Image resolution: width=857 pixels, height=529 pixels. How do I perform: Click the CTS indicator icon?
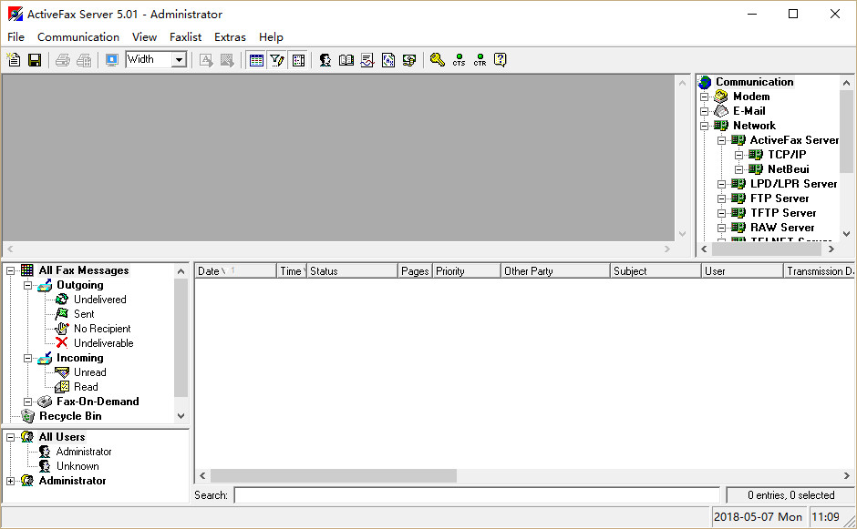(459, 60)
